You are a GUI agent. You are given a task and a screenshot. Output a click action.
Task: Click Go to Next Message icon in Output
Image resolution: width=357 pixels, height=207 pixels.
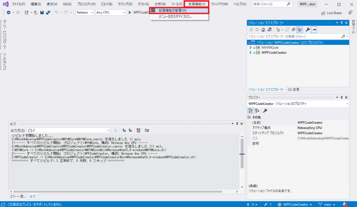point(130,131)
